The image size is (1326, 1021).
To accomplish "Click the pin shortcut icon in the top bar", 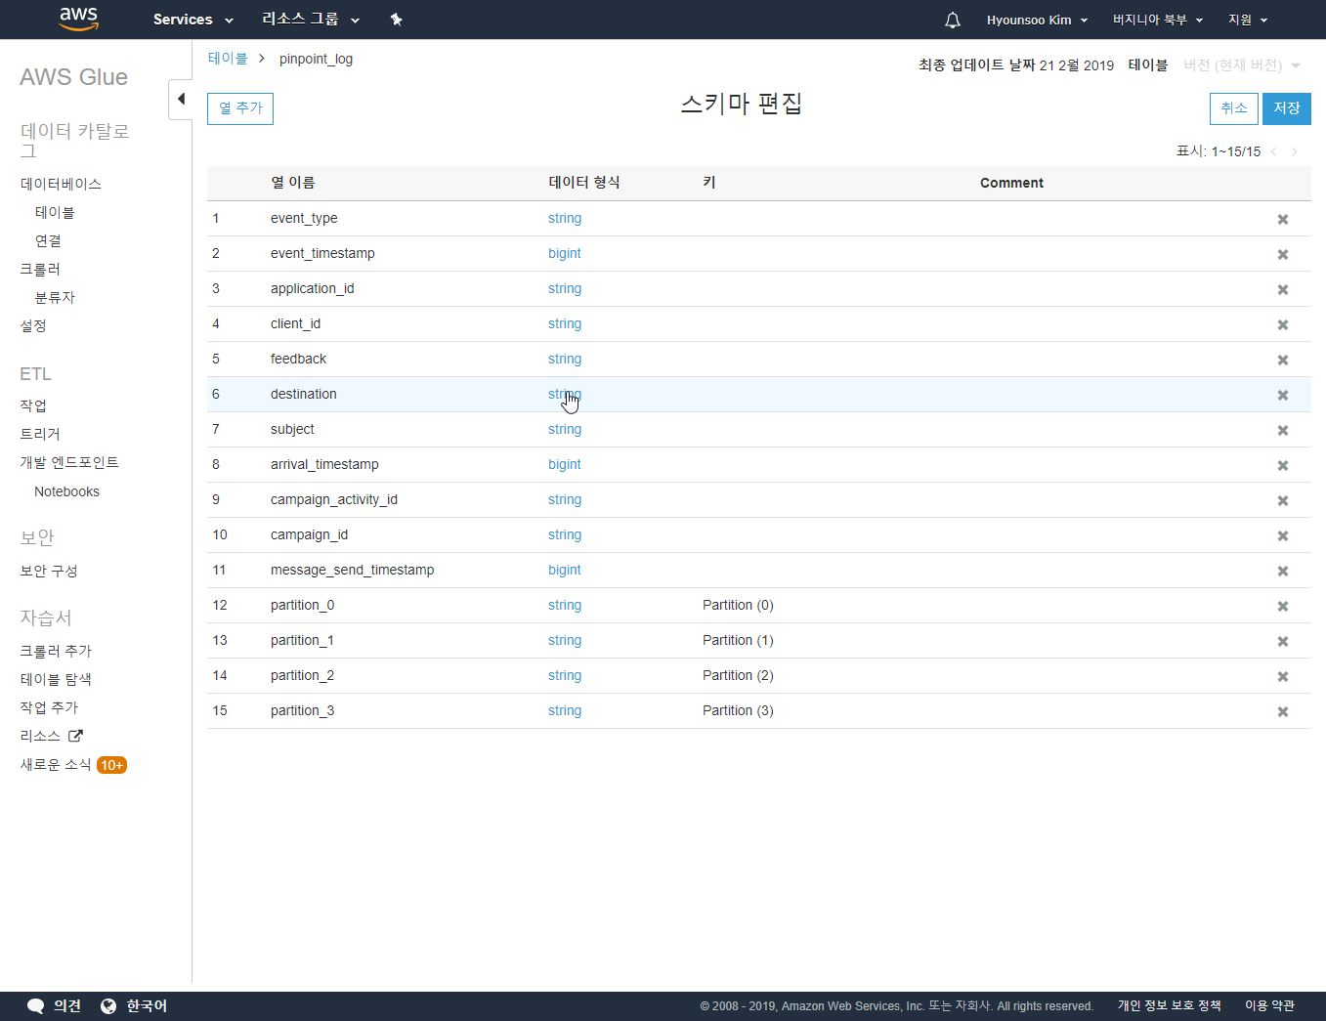I will [396, 20].
